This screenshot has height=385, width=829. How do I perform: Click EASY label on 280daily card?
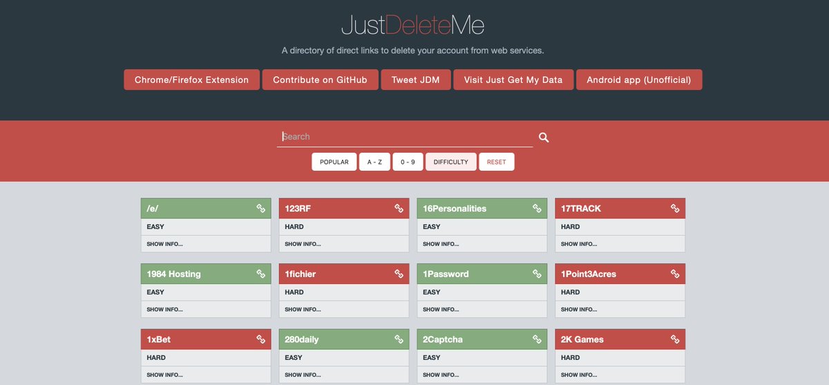294,358
